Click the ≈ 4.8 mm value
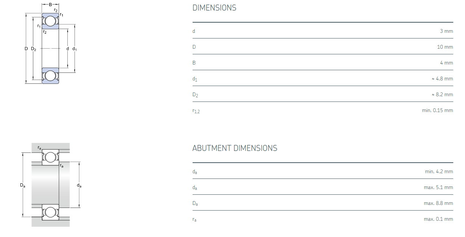This screenshot has width=465, height=237. click(x=442, y=79)
